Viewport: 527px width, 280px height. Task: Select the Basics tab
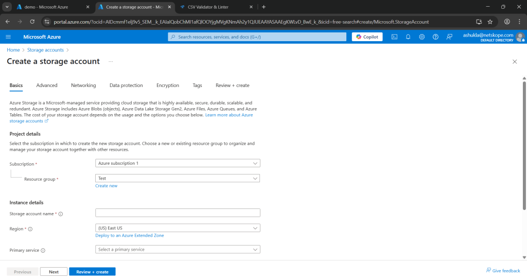pyautogui.click(x=16, y=85)
